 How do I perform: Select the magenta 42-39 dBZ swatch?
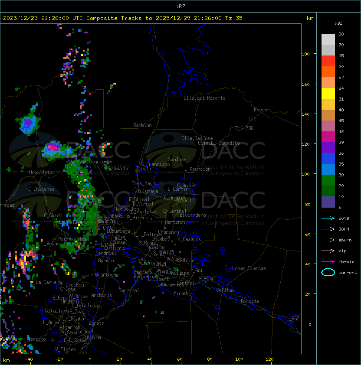[x=328, y=137]
